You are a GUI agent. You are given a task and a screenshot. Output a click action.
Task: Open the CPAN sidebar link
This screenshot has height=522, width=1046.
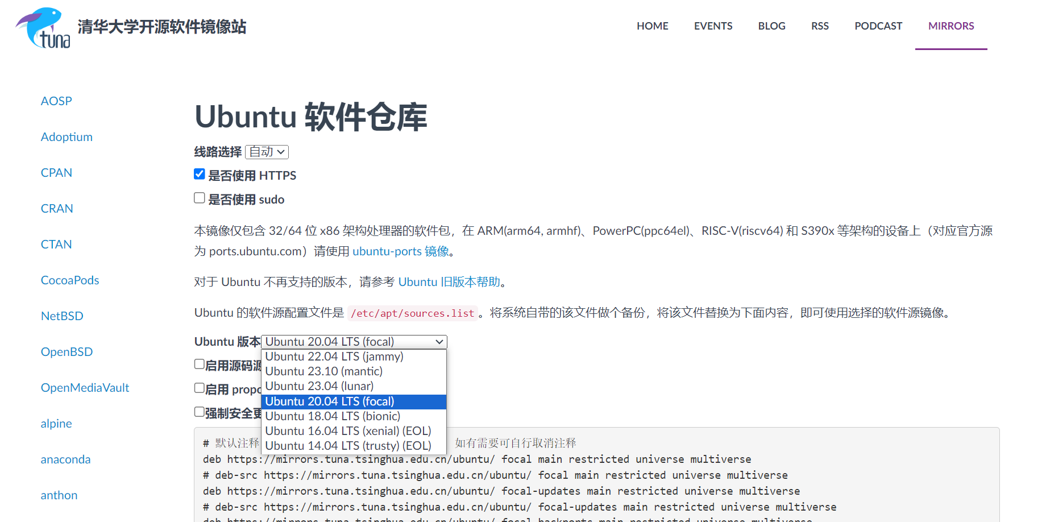56,173
